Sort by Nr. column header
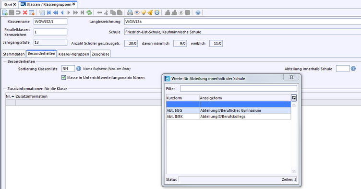 coord(10,96)
